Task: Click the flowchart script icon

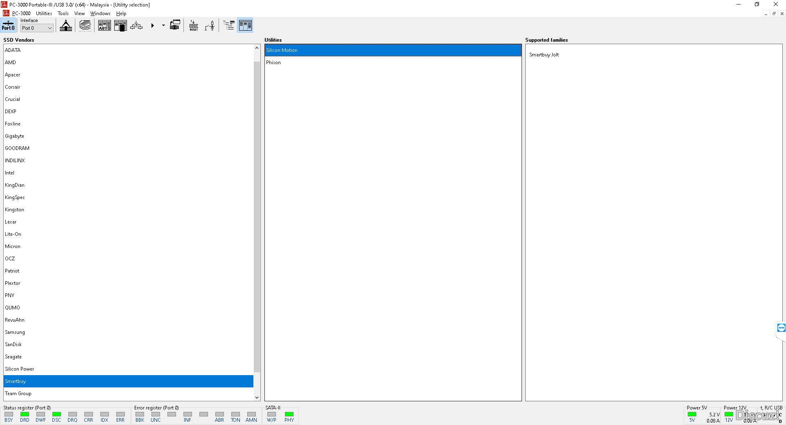Action: [x=136, y=25]
